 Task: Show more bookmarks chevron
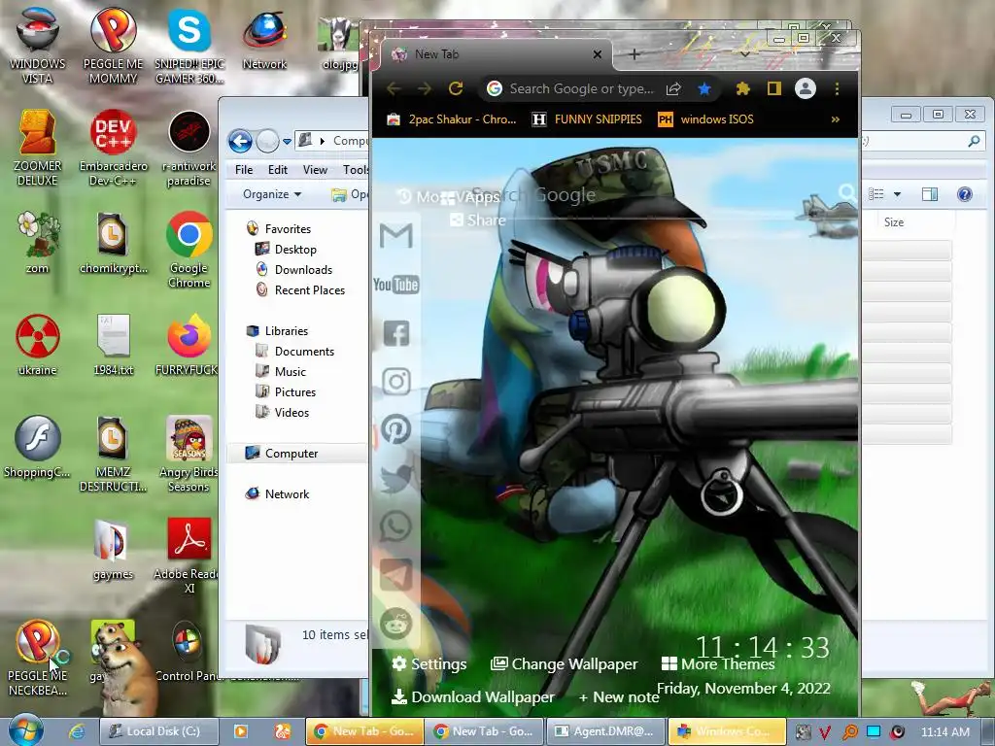835,119
